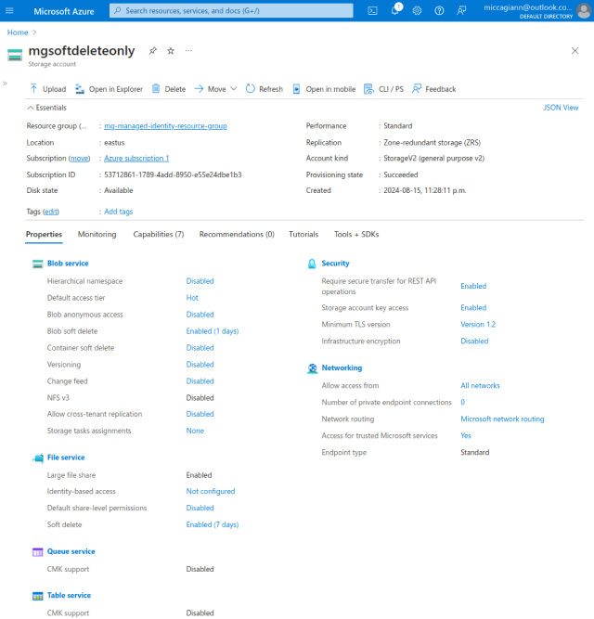Switch to Recommendations (0) tab
This screenshot has height=619, width=594.
[x=237, y=235]
